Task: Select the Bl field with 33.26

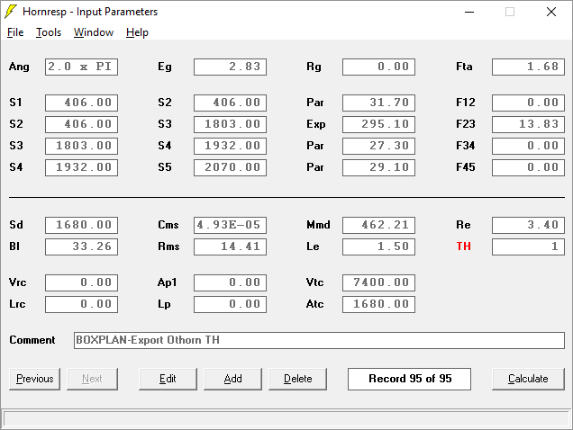Action: [x=81, y=246]
